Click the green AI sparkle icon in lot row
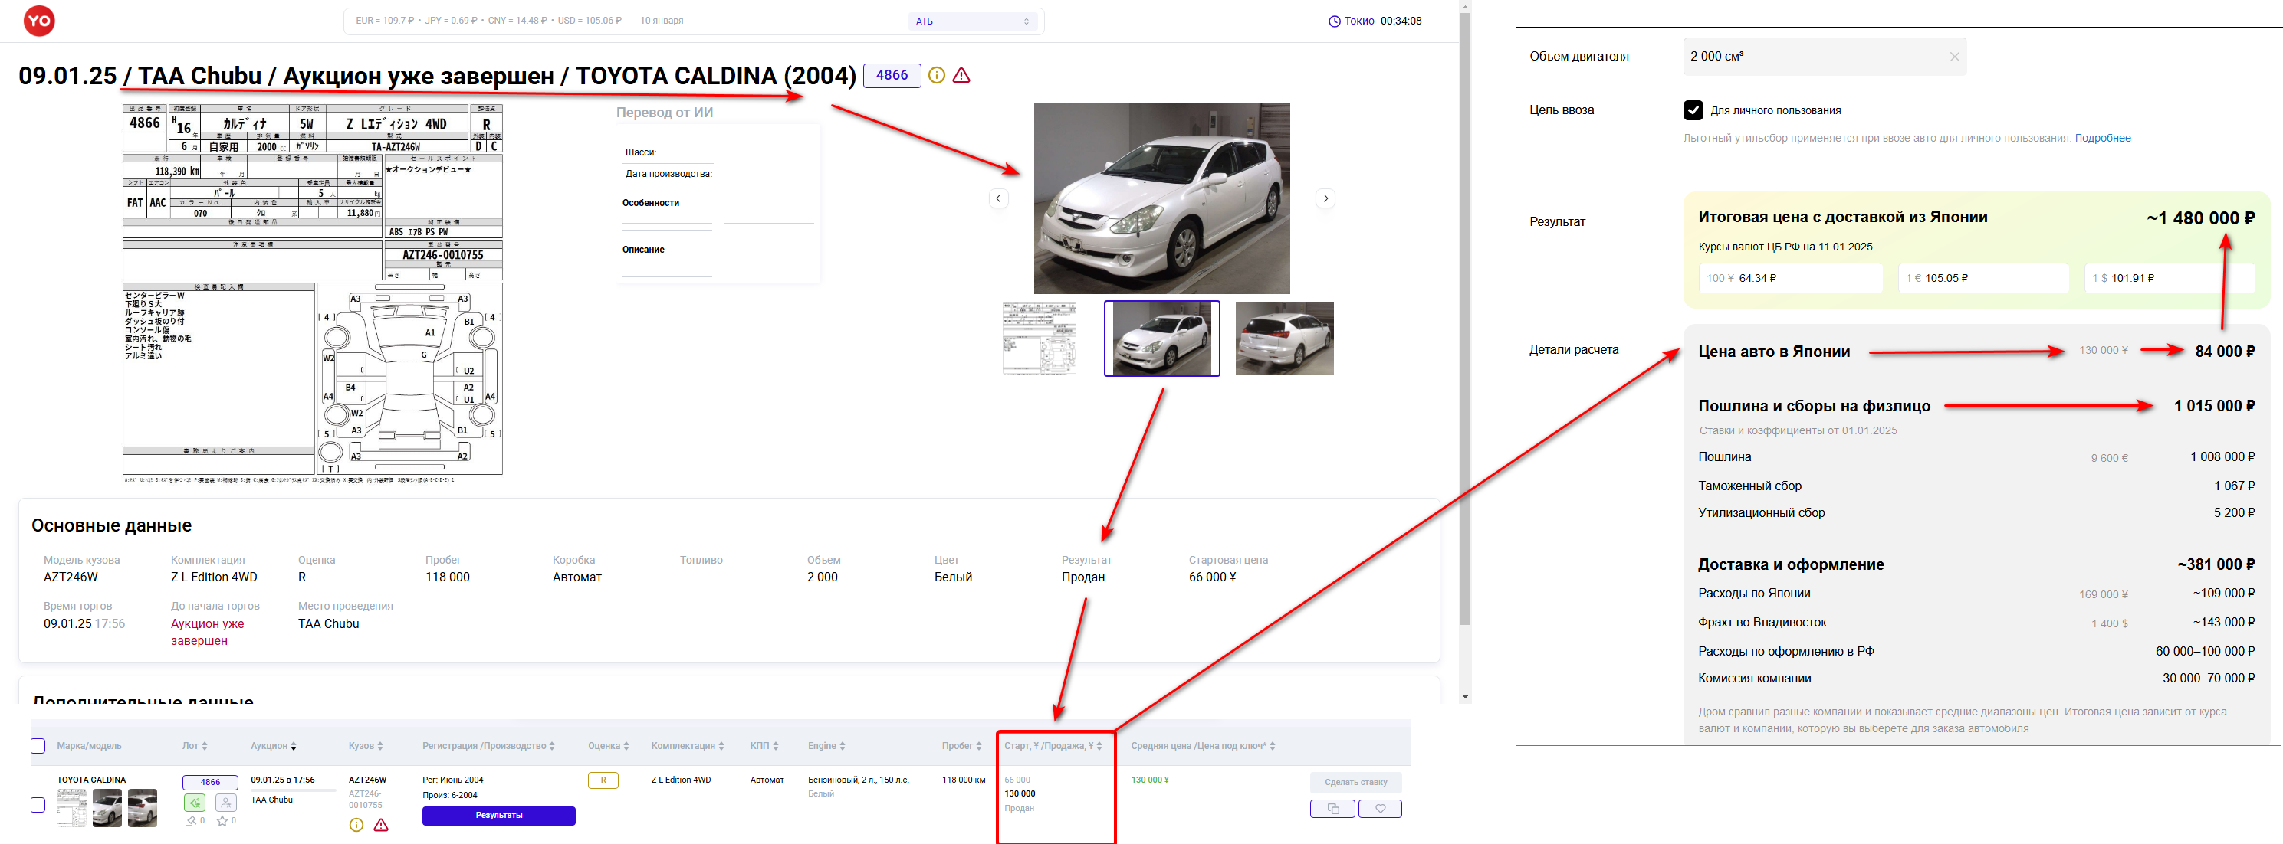Screen dimensions: 2283x844 click(x=195, y=803)
